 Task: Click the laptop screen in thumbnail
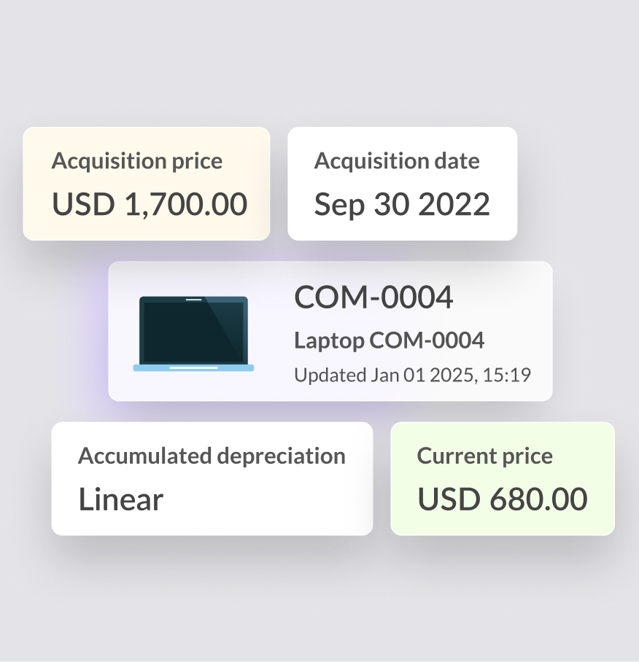(193, 332)
